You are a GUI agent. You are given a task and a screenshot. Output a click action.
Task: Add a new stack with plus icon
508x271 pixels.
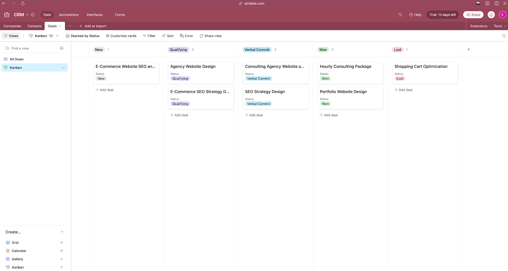click(469, 49)
